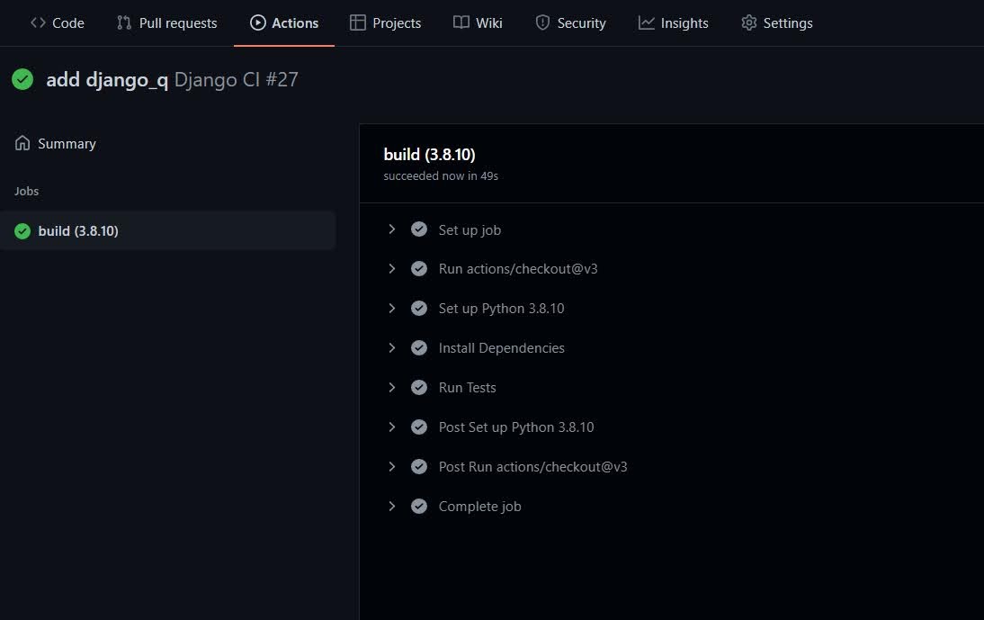Click the "Run Tests" step label
Image resolution: width=984 pixels, height=620 pixels.
coord(467,387)
